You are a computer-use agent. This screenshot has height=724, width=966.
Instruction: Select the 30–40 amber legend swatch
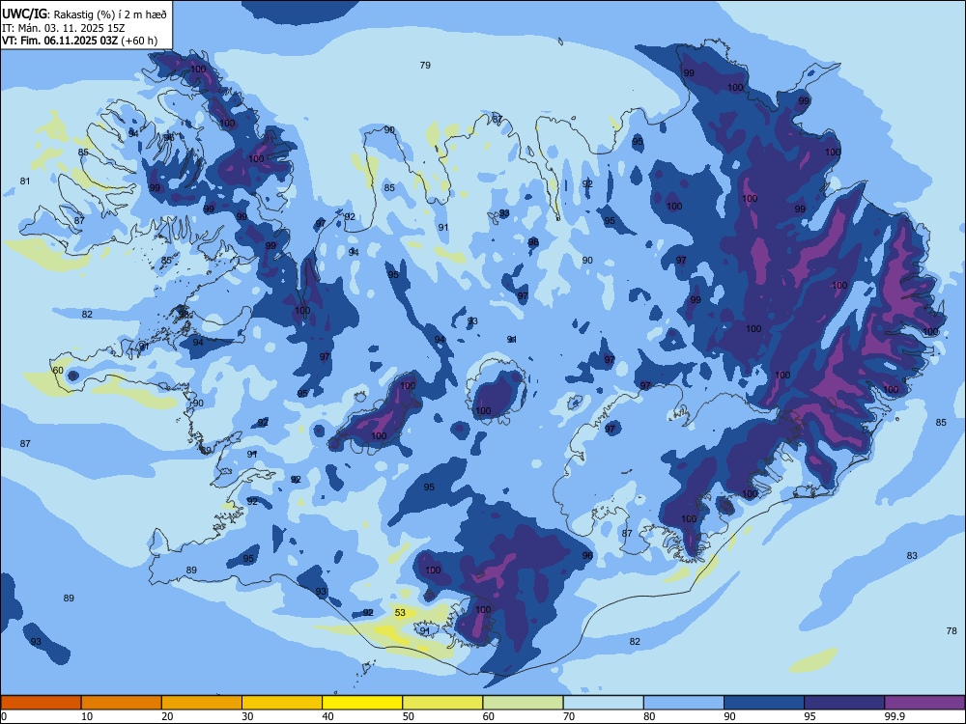coord(282,703)
